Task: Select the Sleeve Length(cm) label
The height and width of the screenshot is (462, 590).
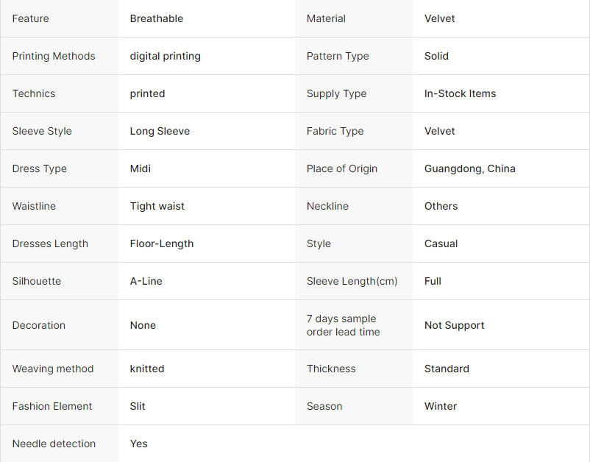Action: [352, 281]
